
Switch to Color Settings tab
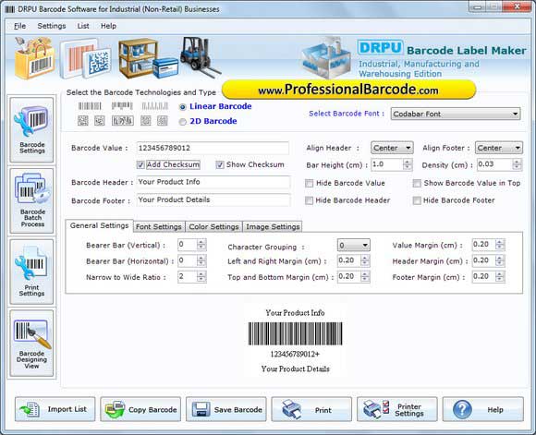click(213, 226)
